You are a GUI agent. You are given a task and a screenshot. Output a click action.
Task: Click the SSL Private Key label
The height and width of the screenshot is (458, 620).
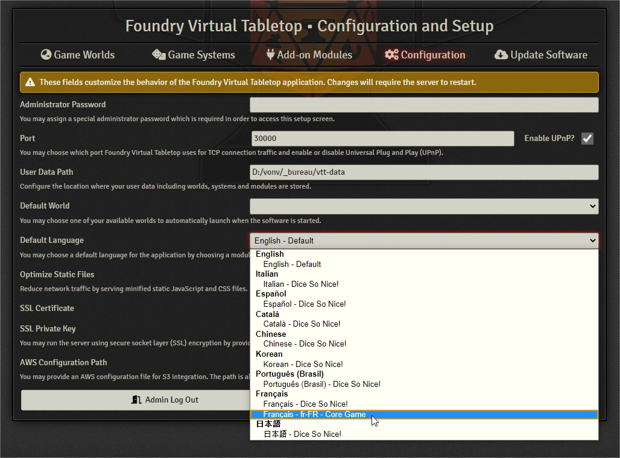pyautogui.click(x=48, y=329)
